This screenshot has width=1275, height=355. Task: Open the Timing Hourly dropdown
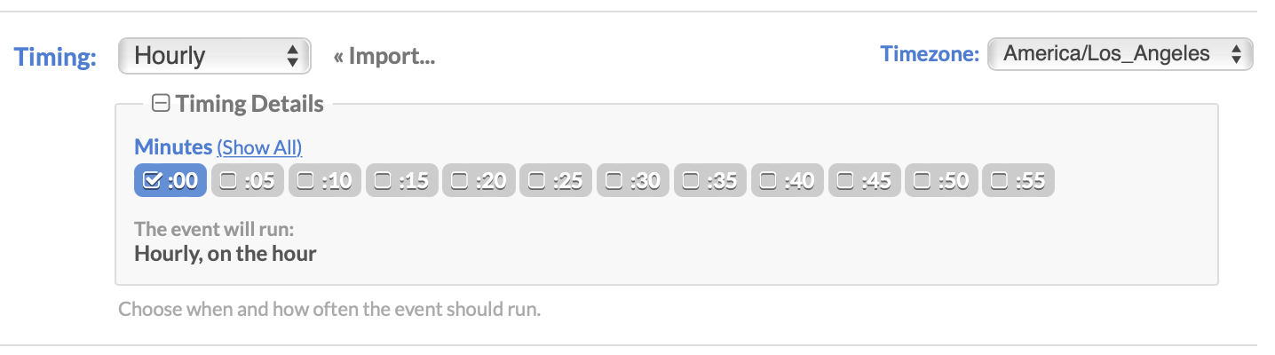214,56
